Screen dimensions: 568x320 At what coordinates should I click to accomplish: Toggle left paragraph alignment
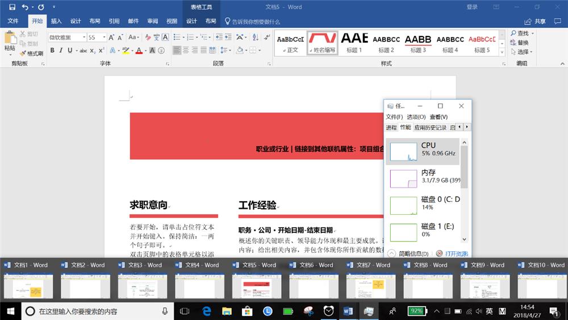(x=177, y=51)
